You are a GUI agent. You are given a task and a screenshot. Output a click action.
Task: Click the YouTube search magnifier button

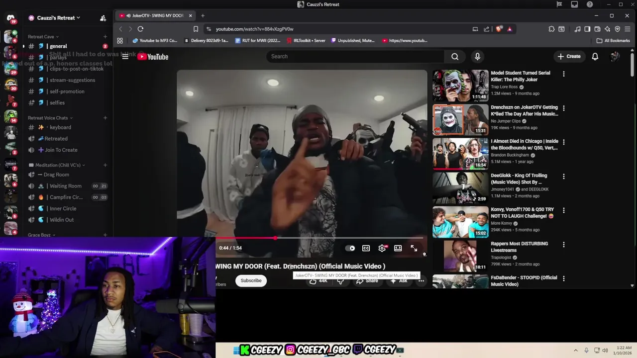click(455, 56)
